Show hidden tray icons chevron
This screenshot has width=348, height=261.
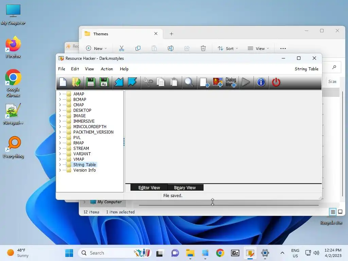[282, 253]
